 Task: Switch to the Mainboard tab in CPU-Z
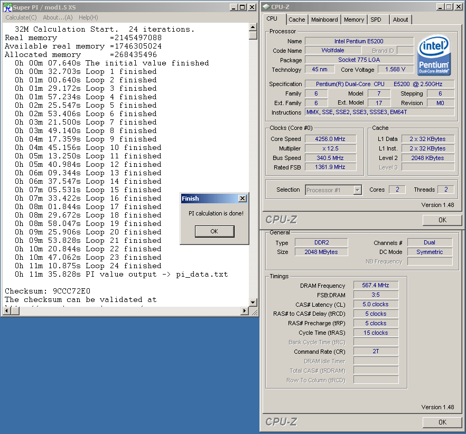click(x=324, y=20)
